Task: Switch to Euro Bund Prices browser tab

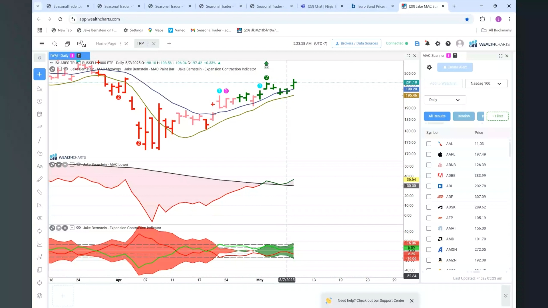Action: tap(371, 6)
